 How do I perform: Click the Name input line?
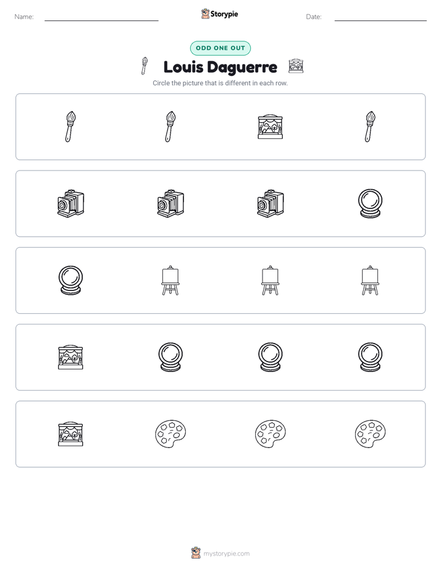[x=101, y=17]
